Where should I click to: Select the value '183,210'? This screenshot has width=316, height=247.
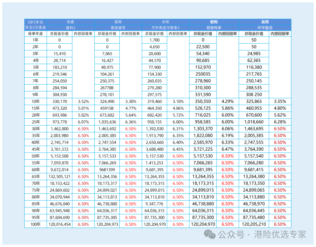tap(60, 67)
